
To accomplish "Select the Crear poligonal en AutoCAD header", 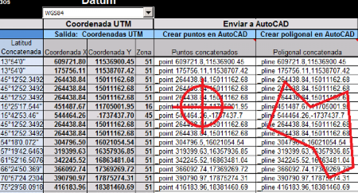I will point(307,34).
